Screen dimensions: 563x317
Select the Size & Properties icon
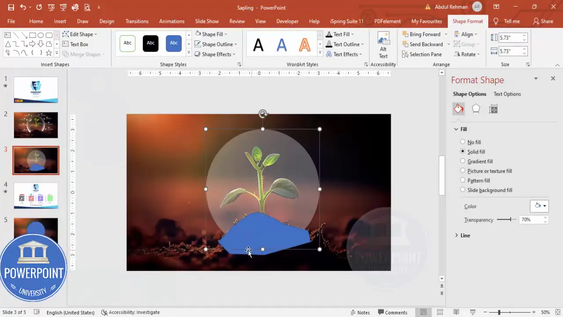click(x=493, y=109)
